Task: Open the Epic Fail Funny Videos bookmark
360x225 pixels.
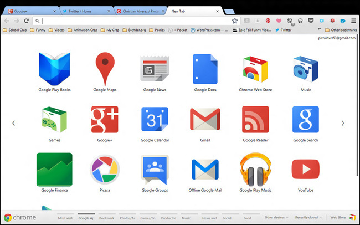Action: [x=252, y=30]
